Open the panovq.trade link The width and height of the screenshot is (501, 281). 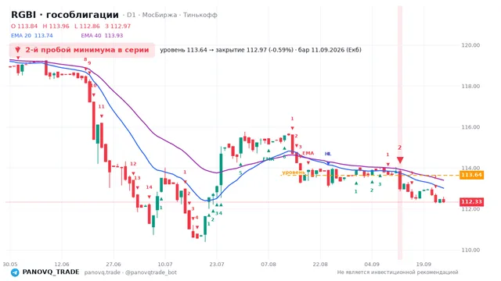coord(103,272)
